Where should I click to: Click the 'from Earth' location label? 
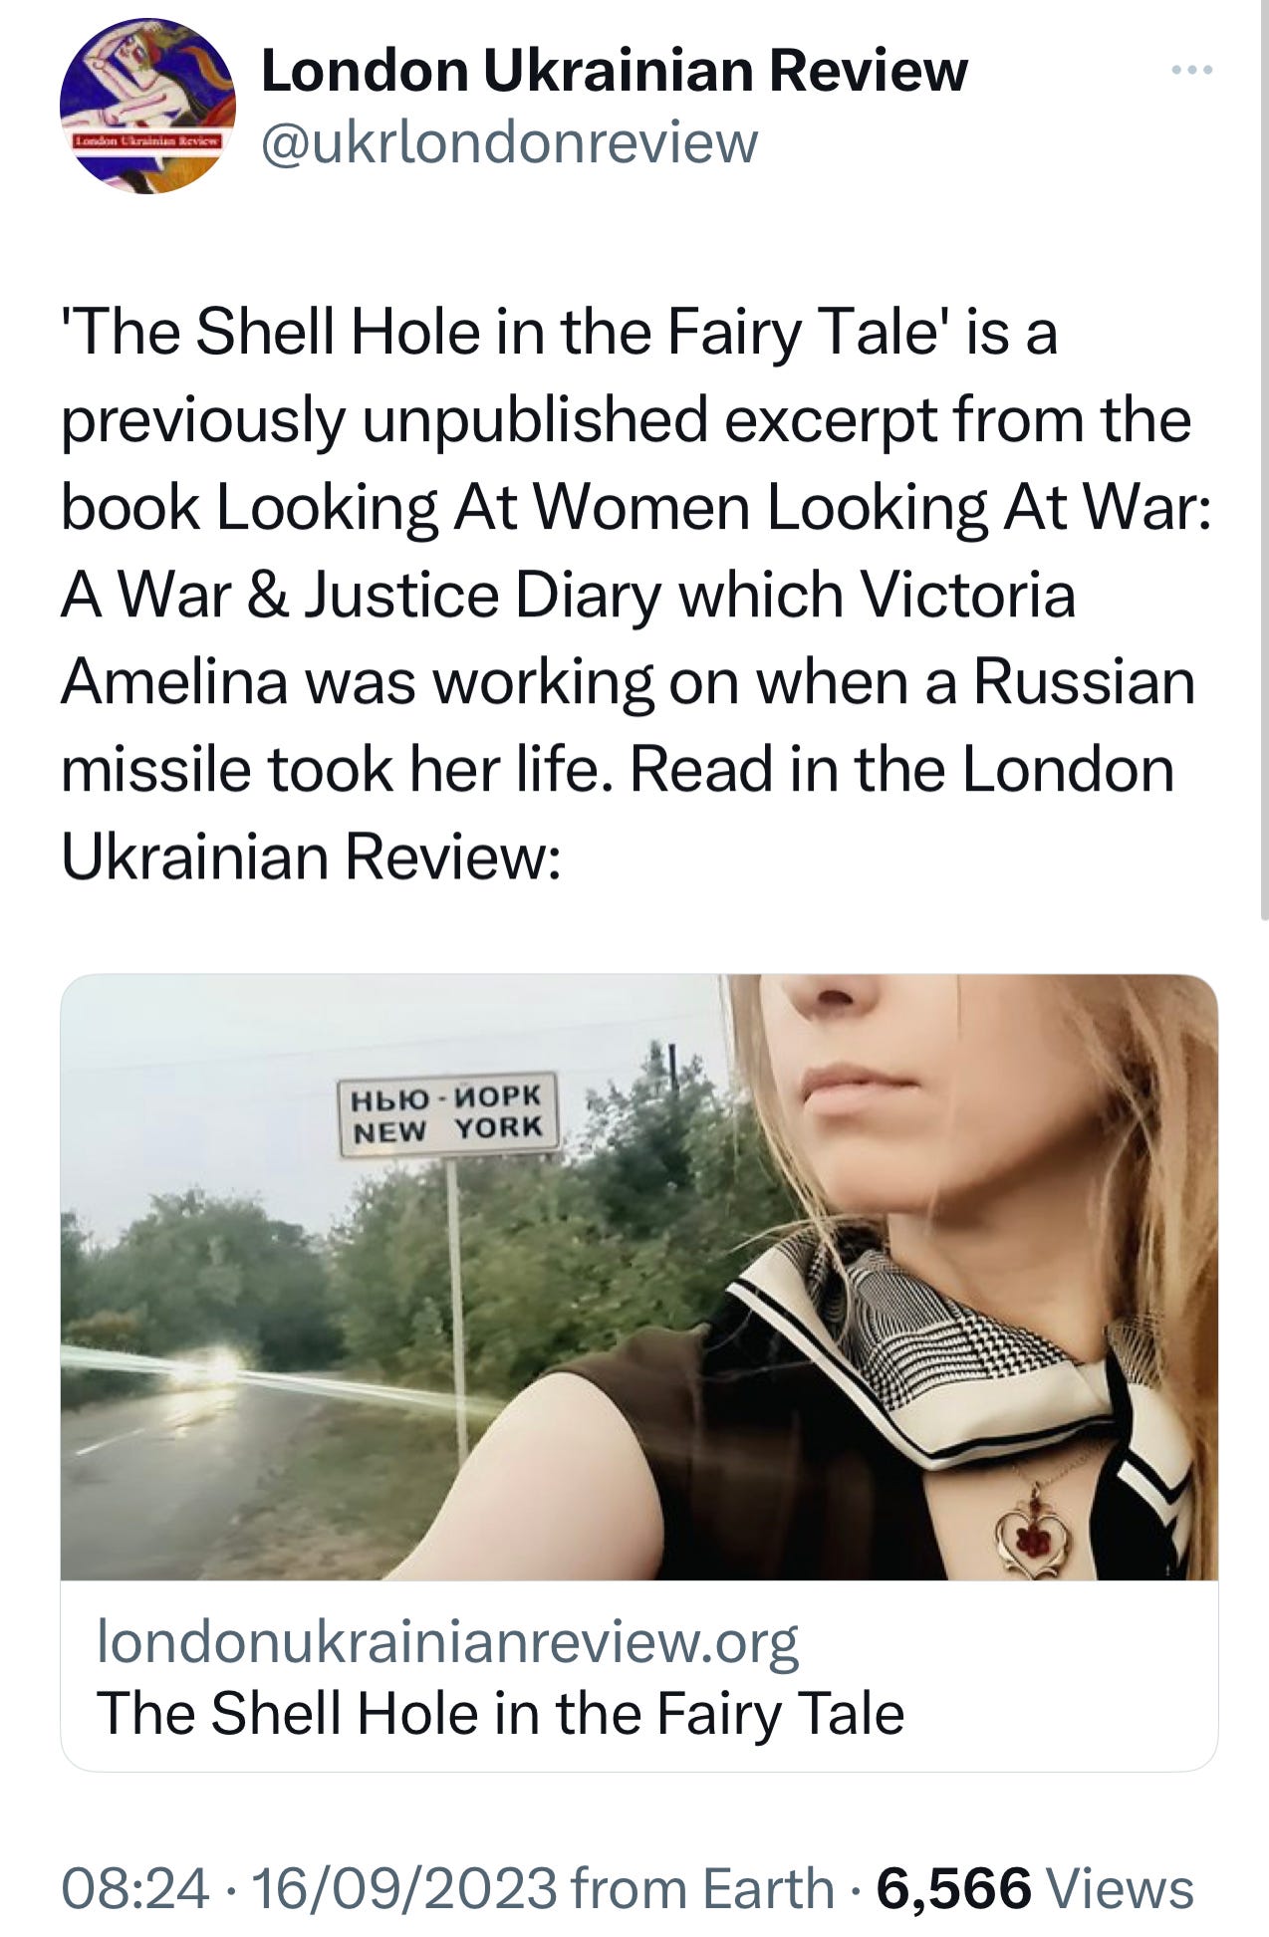[x=702, y=1889]
